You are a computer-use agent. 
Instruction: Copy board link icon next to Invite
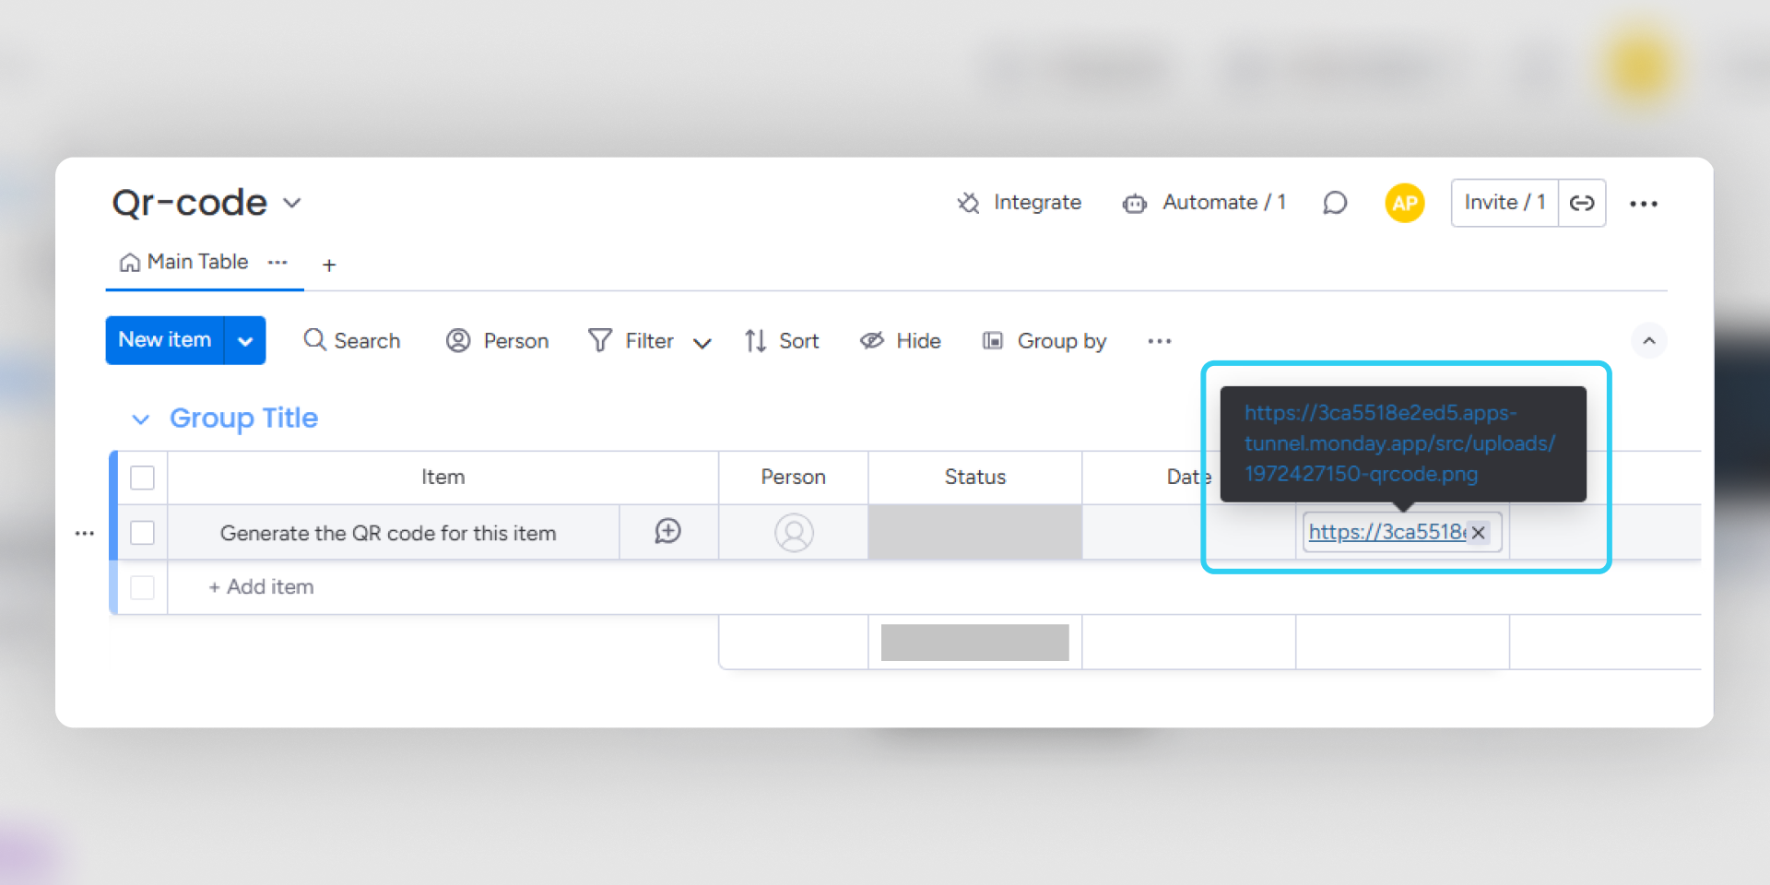1582,203
